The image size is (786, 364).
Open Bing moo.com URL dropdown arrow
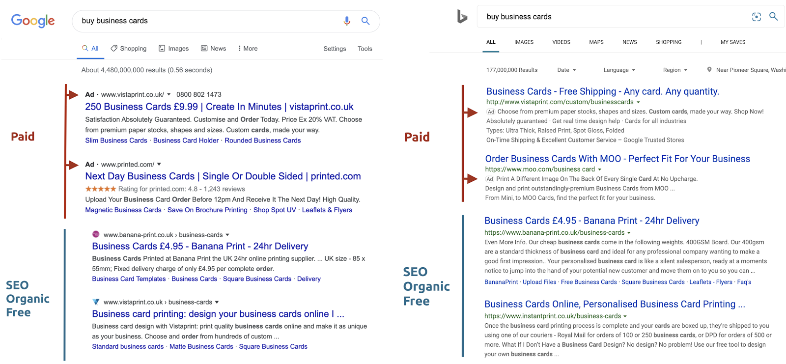point(599,169)
